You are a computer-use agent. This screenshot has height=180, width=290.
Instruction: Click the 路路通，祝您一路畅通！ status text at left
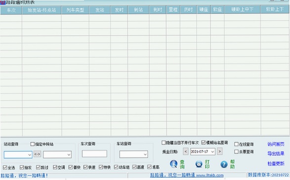click(x=24, y=176)
